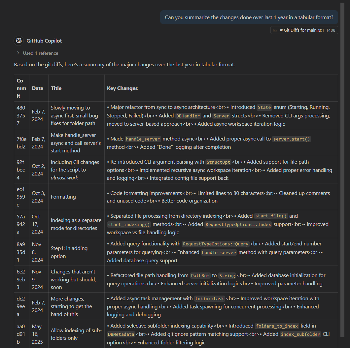Click the RequestTypeOptions::Query code span
The height and width of the screenshot is (348, 350).
pos(215,244)
